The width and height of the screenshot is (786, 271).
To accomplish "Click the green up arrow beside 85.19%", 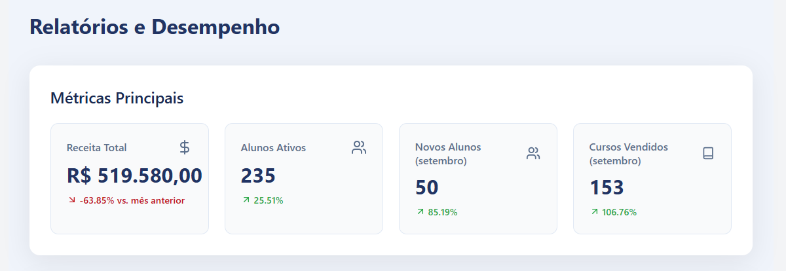I will point(421,212).
